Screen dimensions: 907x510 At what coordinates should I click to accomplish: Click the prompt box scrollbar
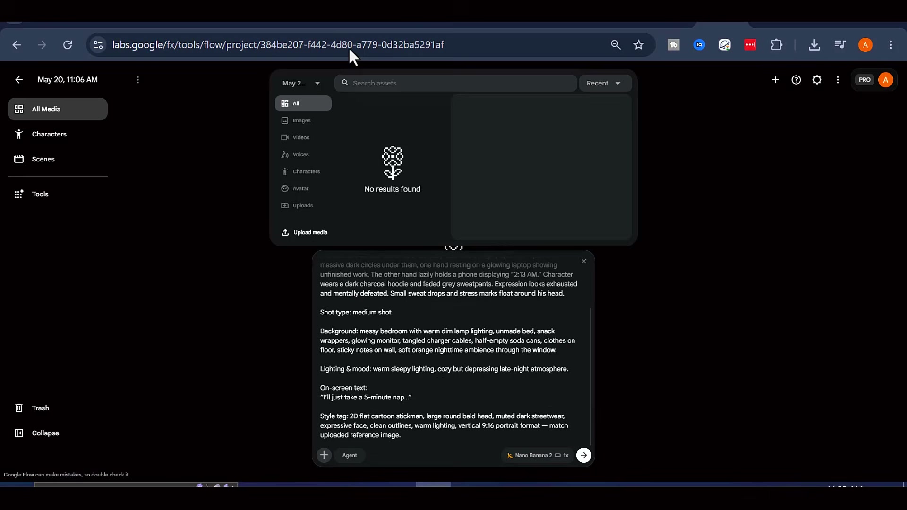click(590, 375)
